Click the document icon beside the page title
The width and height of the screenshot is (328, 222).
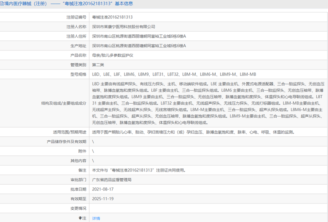2,3
